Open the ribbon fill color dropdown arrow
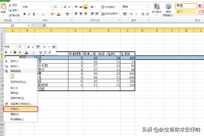The image size is (204, 136). 55,14
